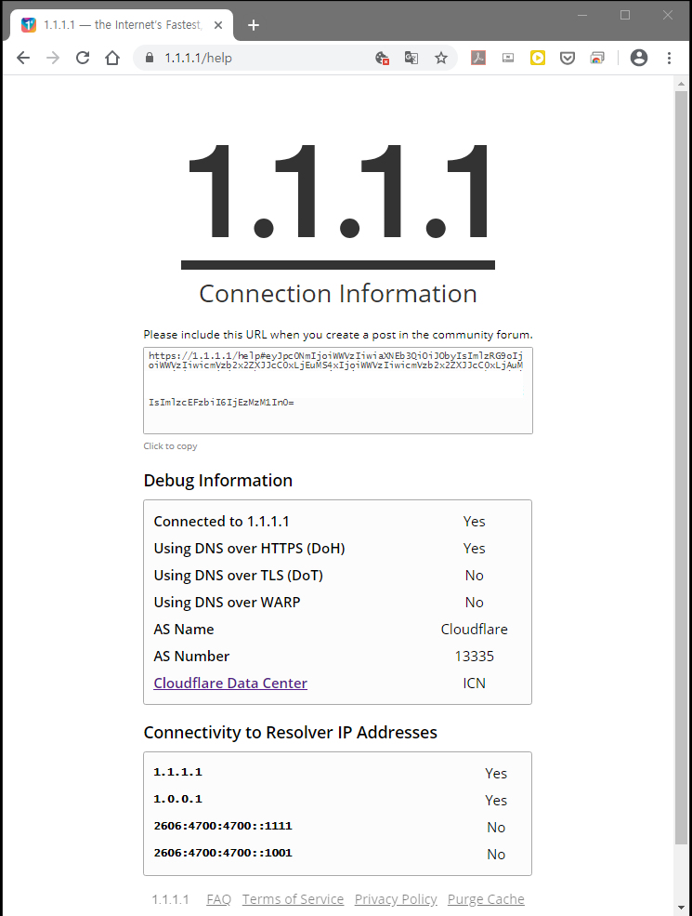
Task: Open the Adobe Acrobat PDF extension
Action: pos(478,58)
